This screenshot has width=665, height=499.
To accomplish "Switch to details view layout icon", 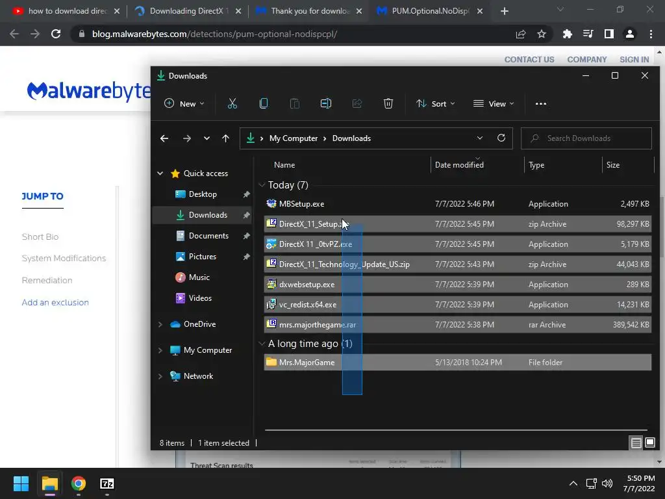I will (636, 443).
